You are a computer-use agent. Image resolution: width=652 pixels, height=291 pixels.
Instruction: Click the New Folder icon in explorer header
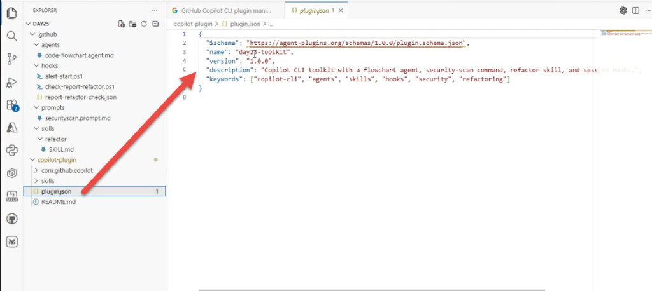(132, 24)
